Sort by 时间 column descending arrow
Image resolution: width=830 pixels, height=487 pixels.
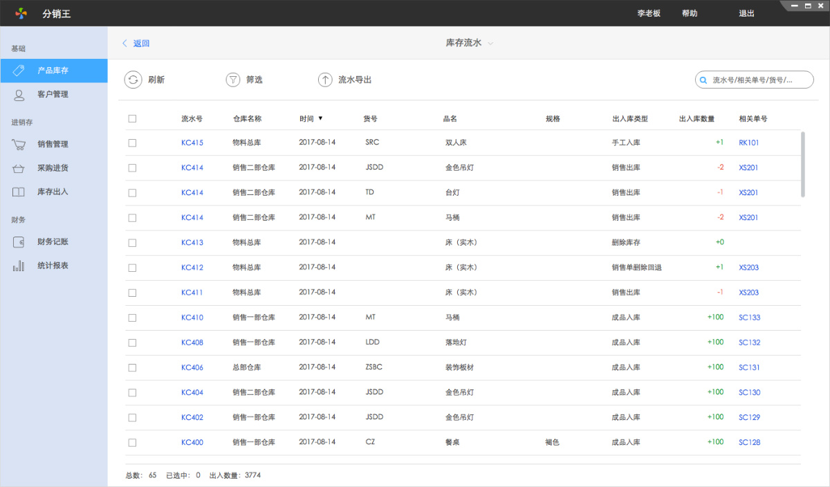point(320,118)
